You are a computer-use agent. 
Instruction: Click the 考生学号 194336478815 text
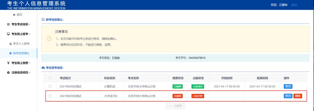(190, 58)
